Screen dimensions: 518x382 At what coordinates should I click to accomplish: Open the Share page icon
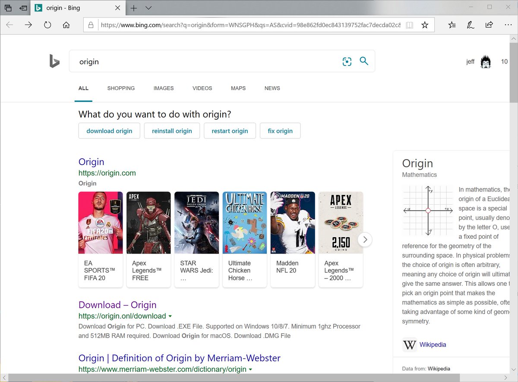(489, 25)
